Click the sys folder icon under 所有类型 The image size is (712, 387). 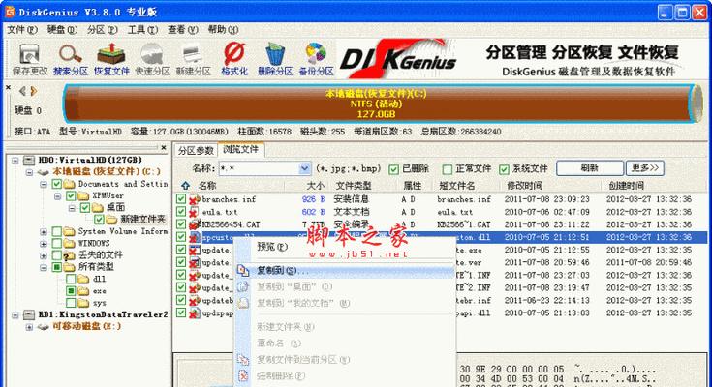(x=83, y=303)
